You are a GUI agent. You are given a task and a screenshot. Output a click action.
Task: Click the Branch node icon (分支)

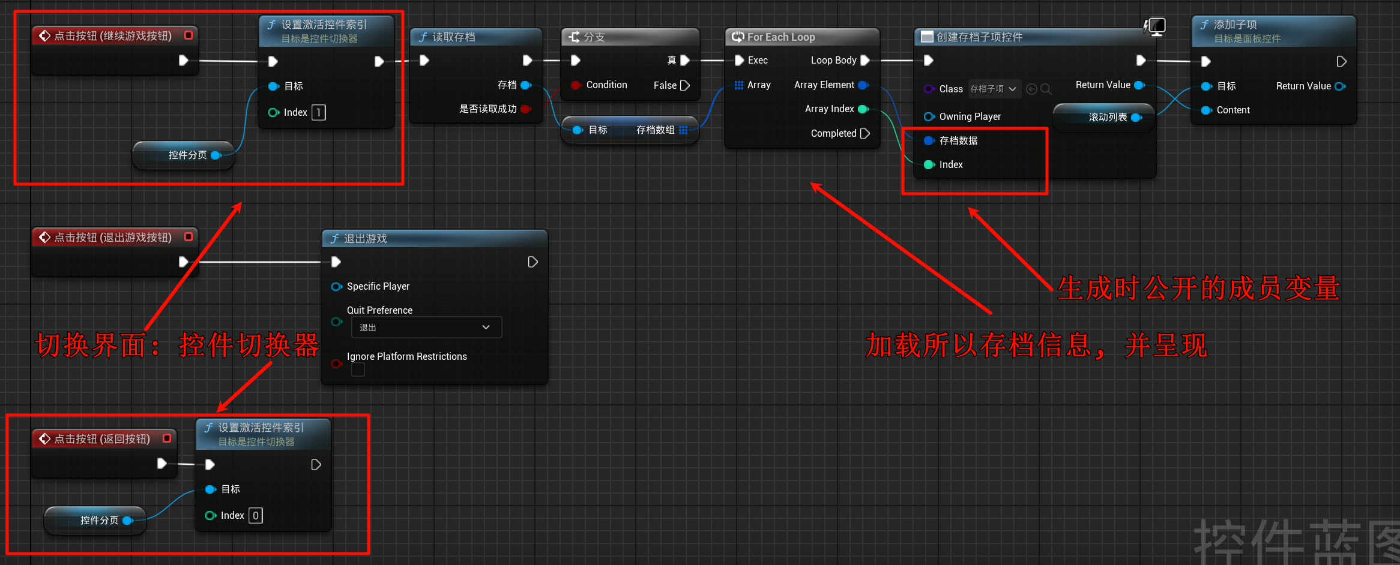(575, 37)
